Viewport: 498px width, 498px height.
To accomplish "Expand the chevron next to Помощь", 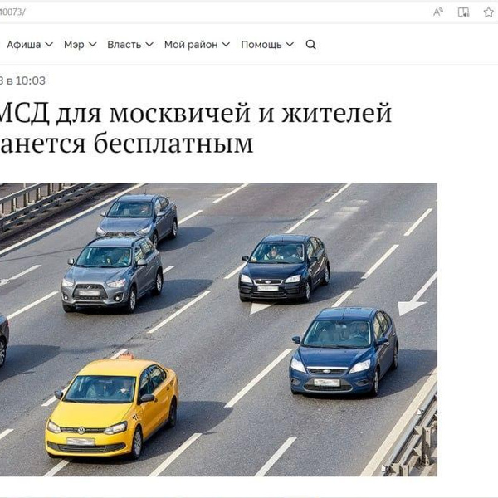I will (290, 45).
